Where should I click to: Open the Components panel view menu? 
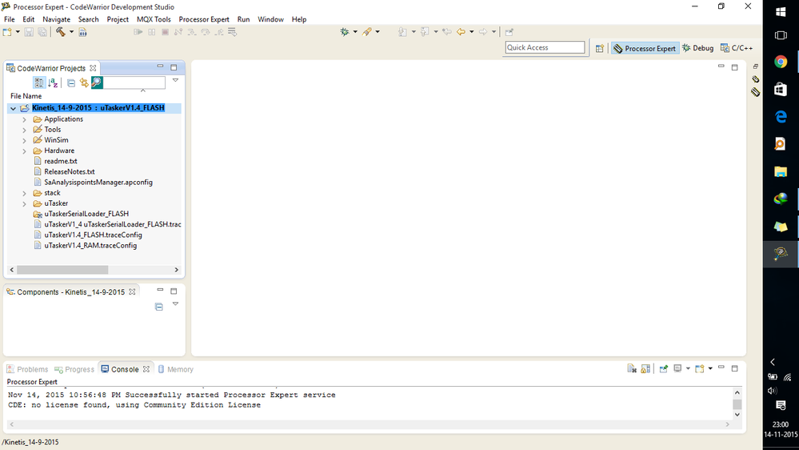pos(175,303)
